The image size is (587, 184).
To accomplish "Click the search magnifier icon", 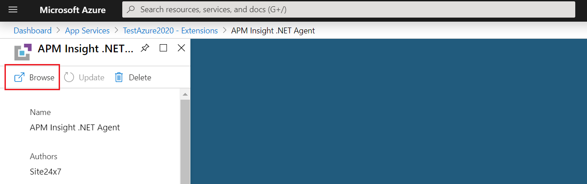I will (x=131, y=9).
